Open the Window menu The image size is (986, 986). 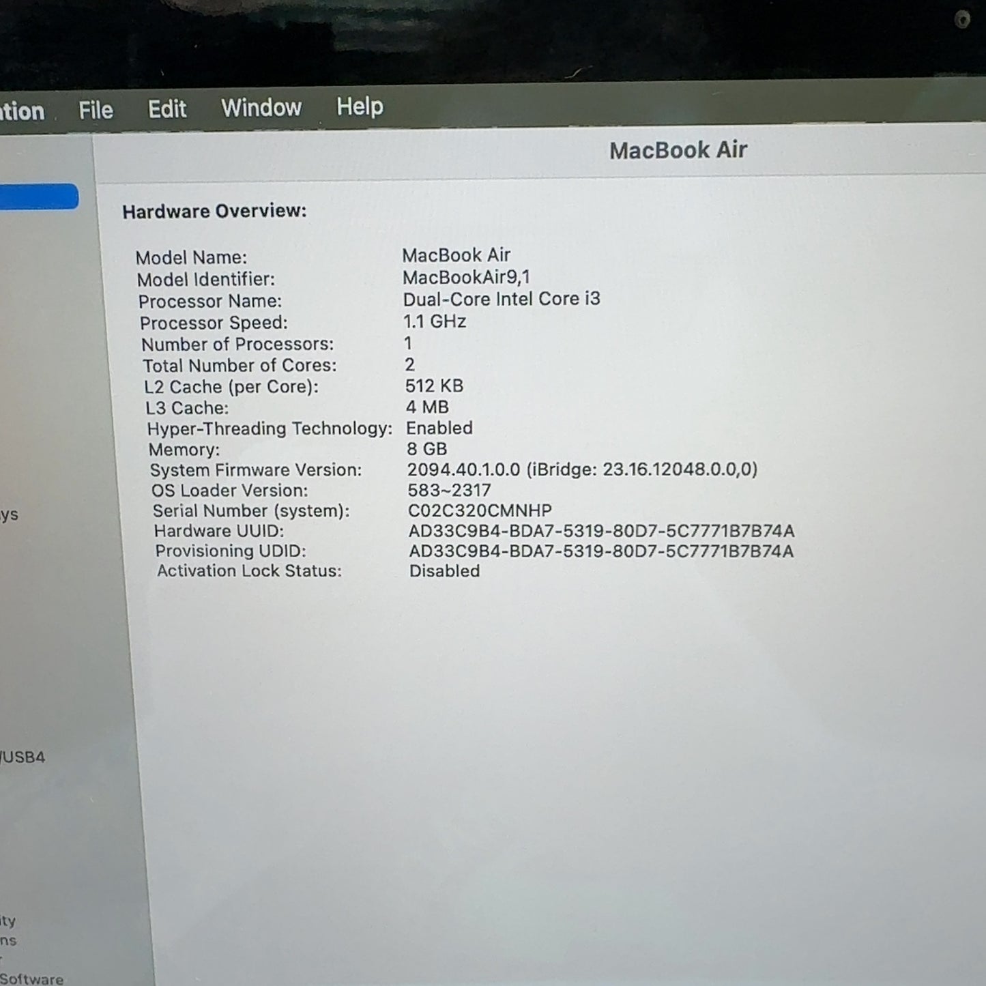[261, 107]
